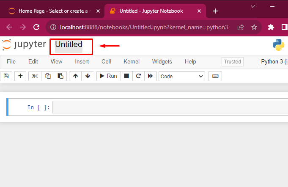Select the cell via its In [ ] prompt
Viewport: 288px width, 187px height.
coord(38,107)
